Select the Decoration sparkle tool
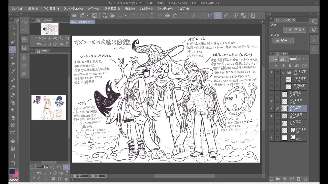The image size is (328, 184). (x=13, y=110)
